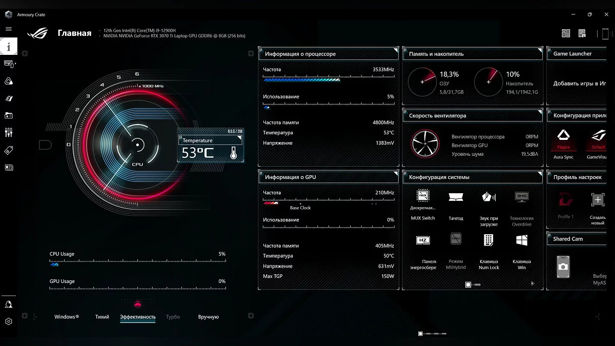Click the fan speed dial icon
This screenshot has width=615, height=346.
(x=425, y=144)
